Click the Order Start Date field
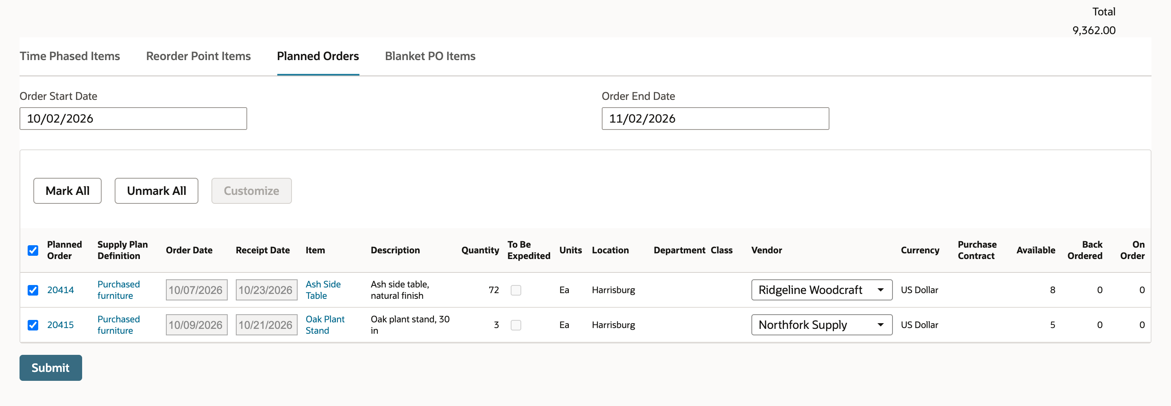The height and width of the screenshot is (406, 1171). point(133,119)
